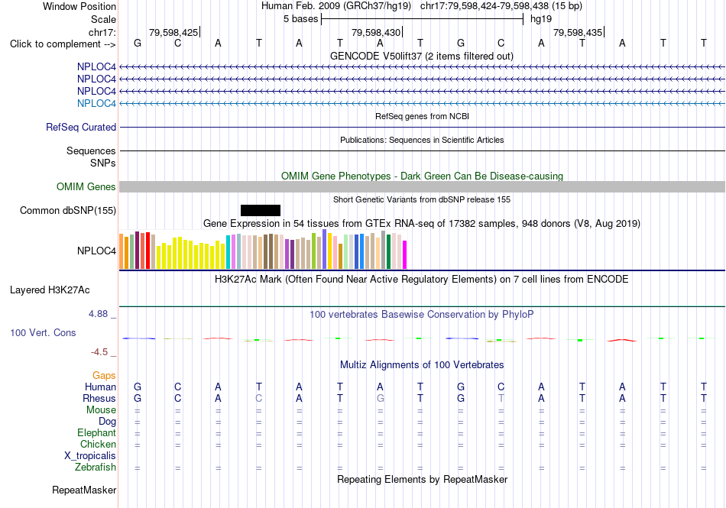This screenshot has width=726, height=508.
Task: Open the 100 vertebrates PhyloP conservation title
Action: [x=422, y=315]
